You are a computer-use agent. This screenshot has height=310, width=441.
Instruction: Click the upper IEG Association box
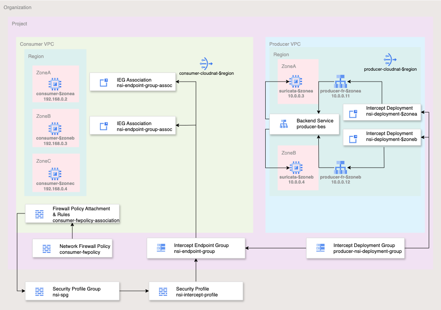(x=131, y=82)
